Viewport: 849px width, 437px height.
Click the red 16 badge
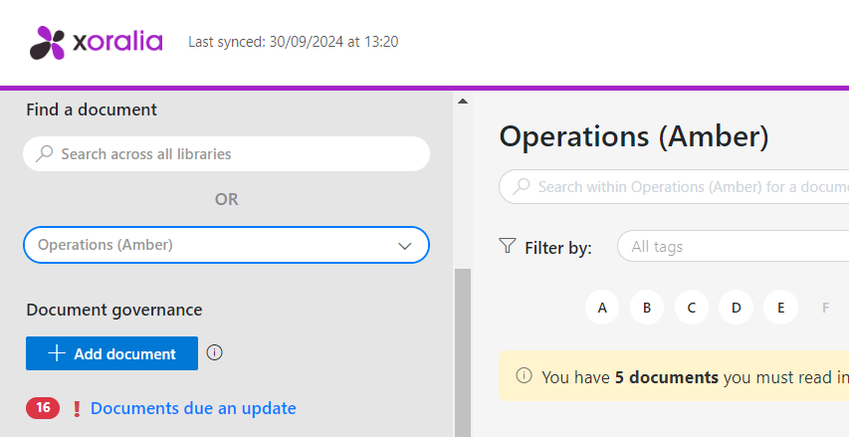[x=43, y=408]
